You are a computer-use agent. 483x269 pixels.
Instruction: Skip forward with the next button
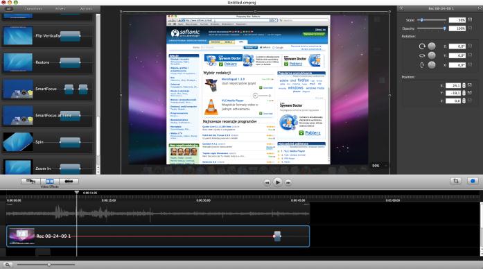(x=288, y=182)
